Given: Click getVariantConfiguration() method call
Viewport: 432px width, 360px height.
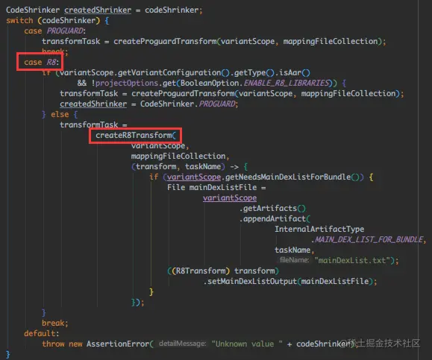Looking at the screenshot, I should [174, 72].
